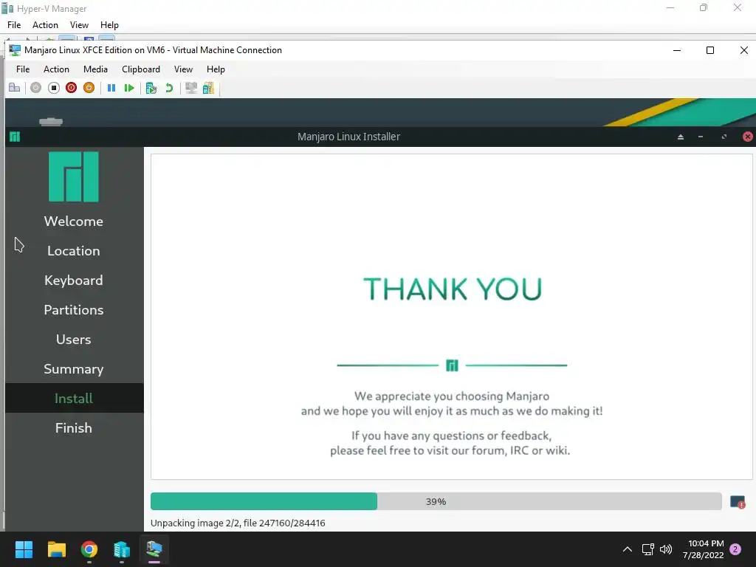Click the Ctrl+Alt+Del toolbar icon
The height and width of the screenshot is (567, 756).
click(x=15, y=88)
